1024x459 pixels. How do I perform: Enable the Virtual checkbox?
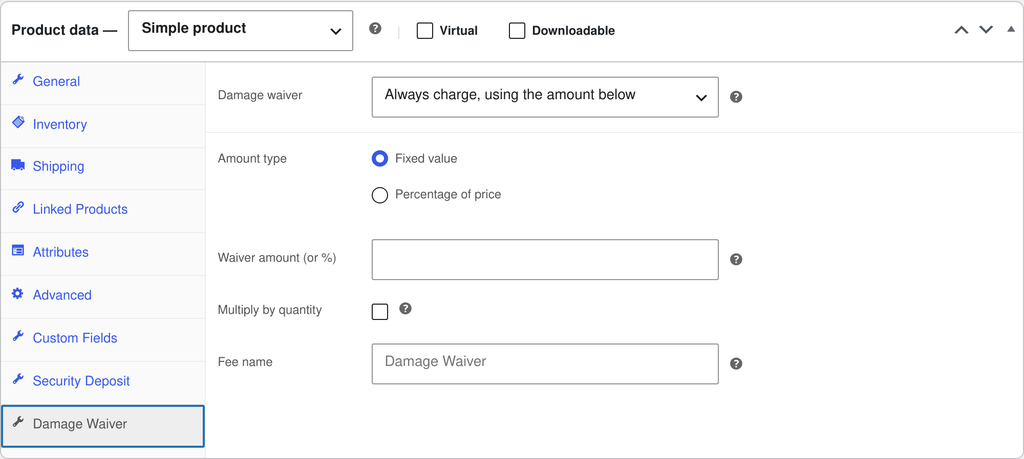pyautogui.click(x=425, y=31)
